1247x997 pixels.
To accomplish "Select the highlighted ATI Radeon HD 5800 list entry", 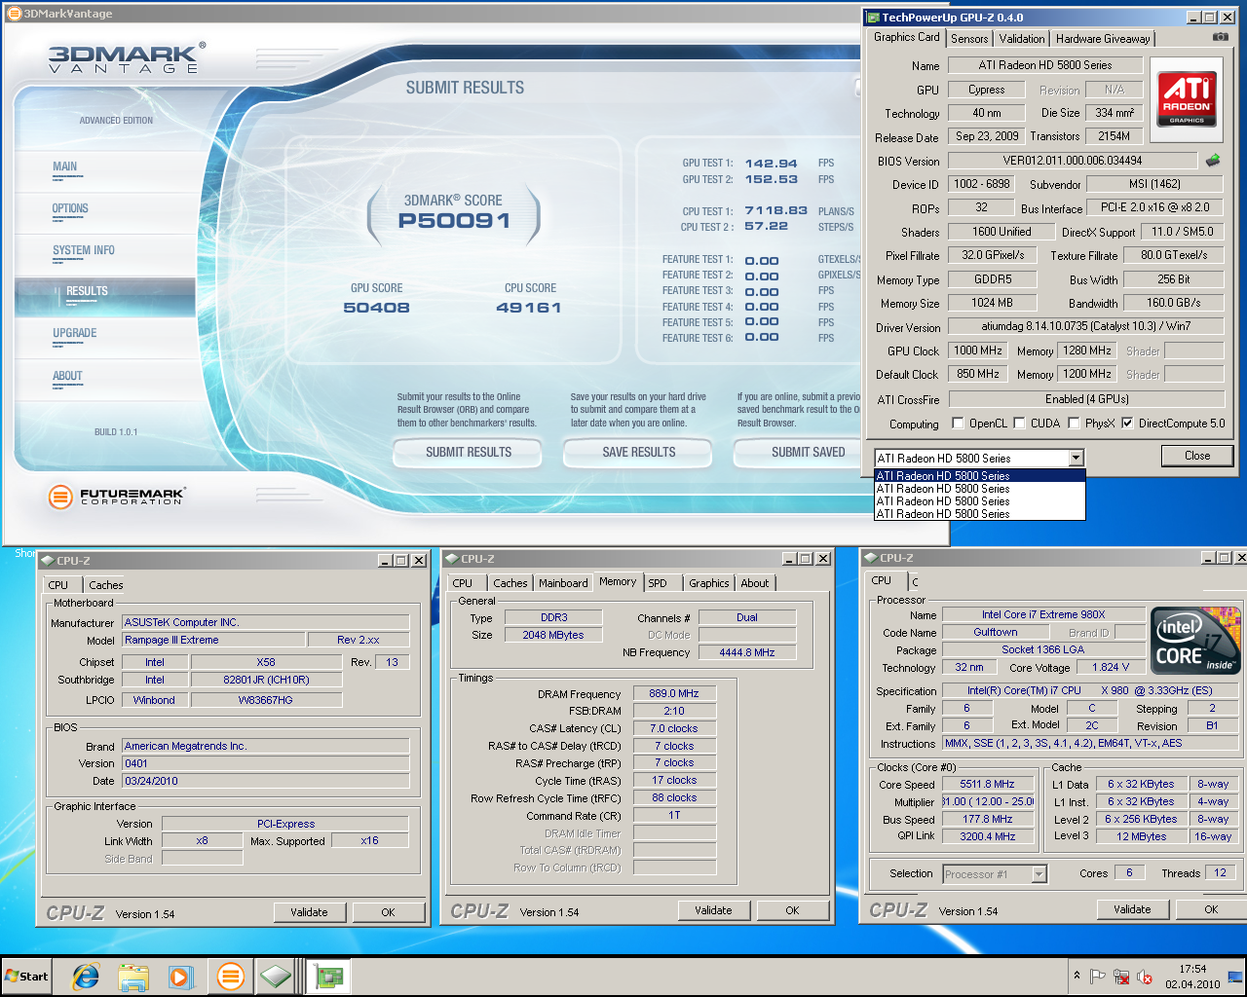I will pos(980,476).
